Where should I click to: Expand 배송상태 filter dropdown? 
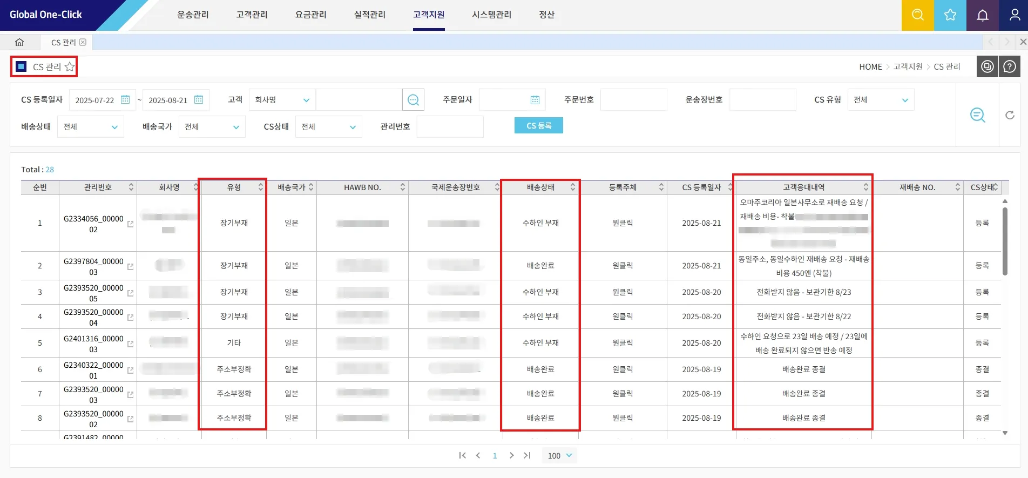[90, 127]
